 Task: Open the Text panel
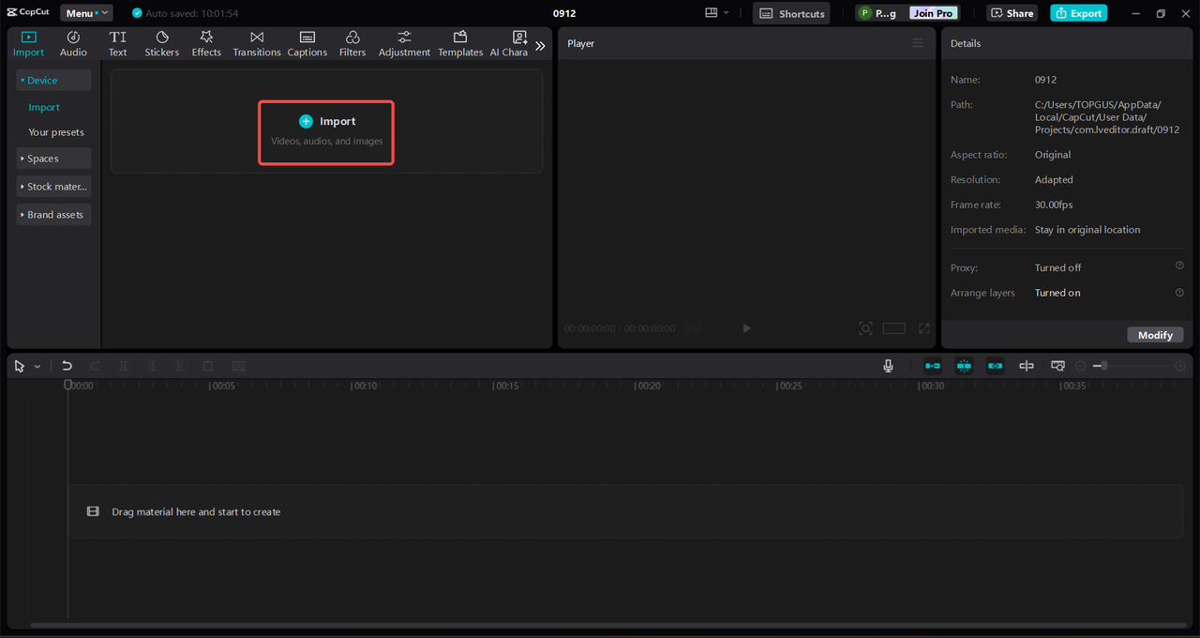[x=117, y=43]
